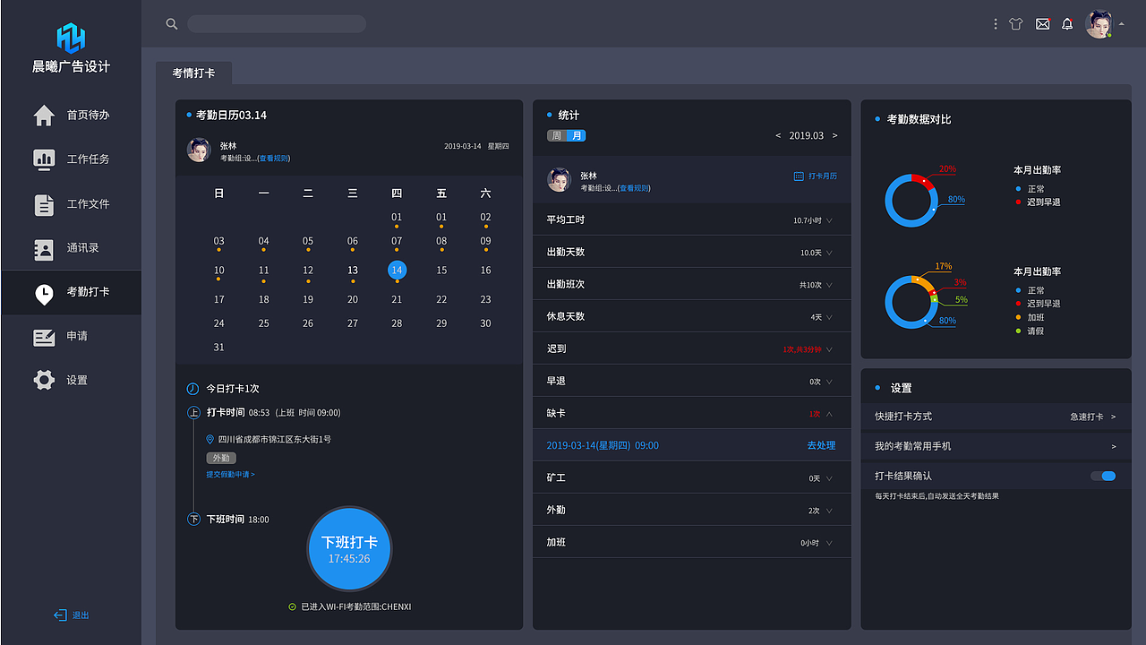This screenshot has width=1146, height=645.
Task: Open the mail envelope icon
Action: coord(1042,24)
